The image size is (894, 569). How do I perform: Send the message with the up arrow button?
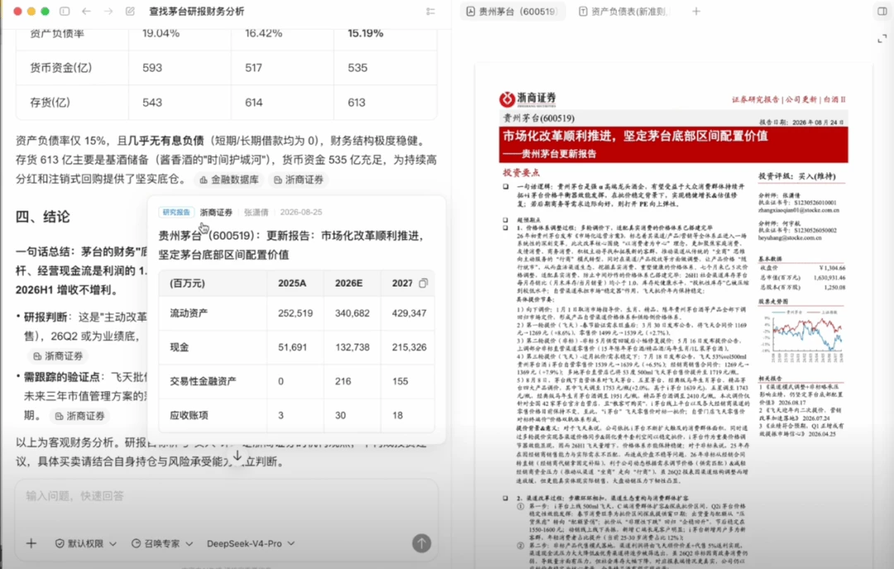pyautogui.click(x=421, y=543)
